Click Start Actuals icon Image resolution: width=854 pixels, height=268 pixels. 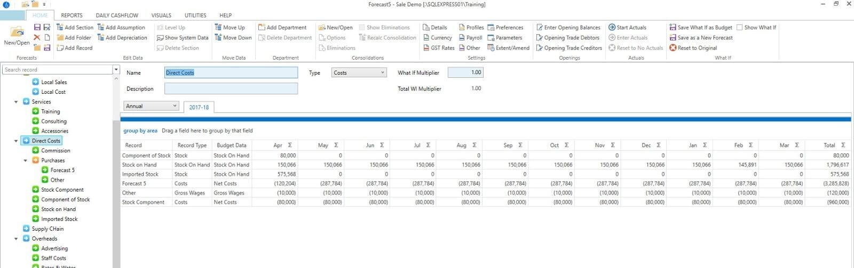pos(612,27)
